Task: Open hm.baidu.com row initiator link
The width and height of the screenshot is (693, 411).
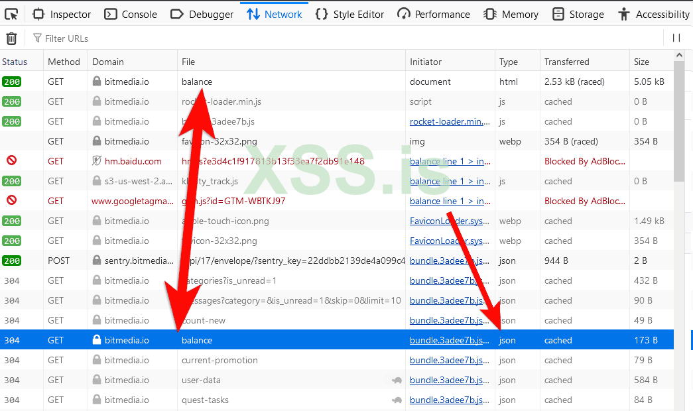Action: coord(450,161)
